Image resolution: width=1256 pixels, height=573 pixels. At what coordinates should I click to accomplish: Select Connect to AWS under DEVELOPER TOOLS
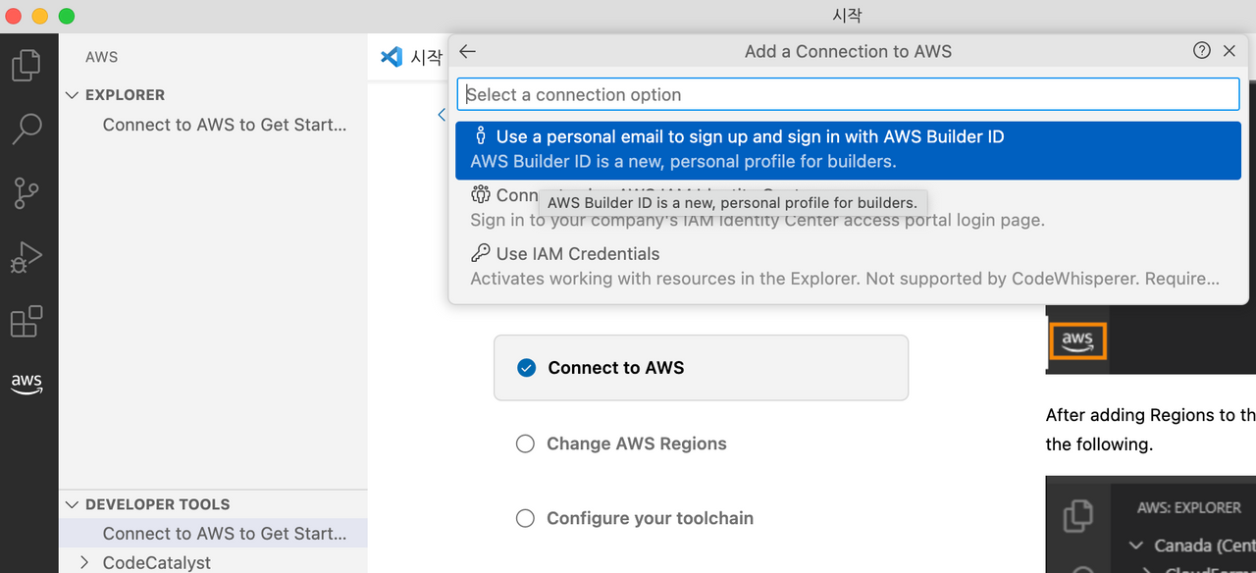click(225, 533)
